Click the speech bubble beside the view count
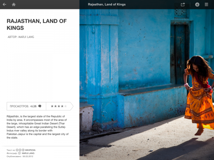The image size is (214, 160). (x=40, y=106)
